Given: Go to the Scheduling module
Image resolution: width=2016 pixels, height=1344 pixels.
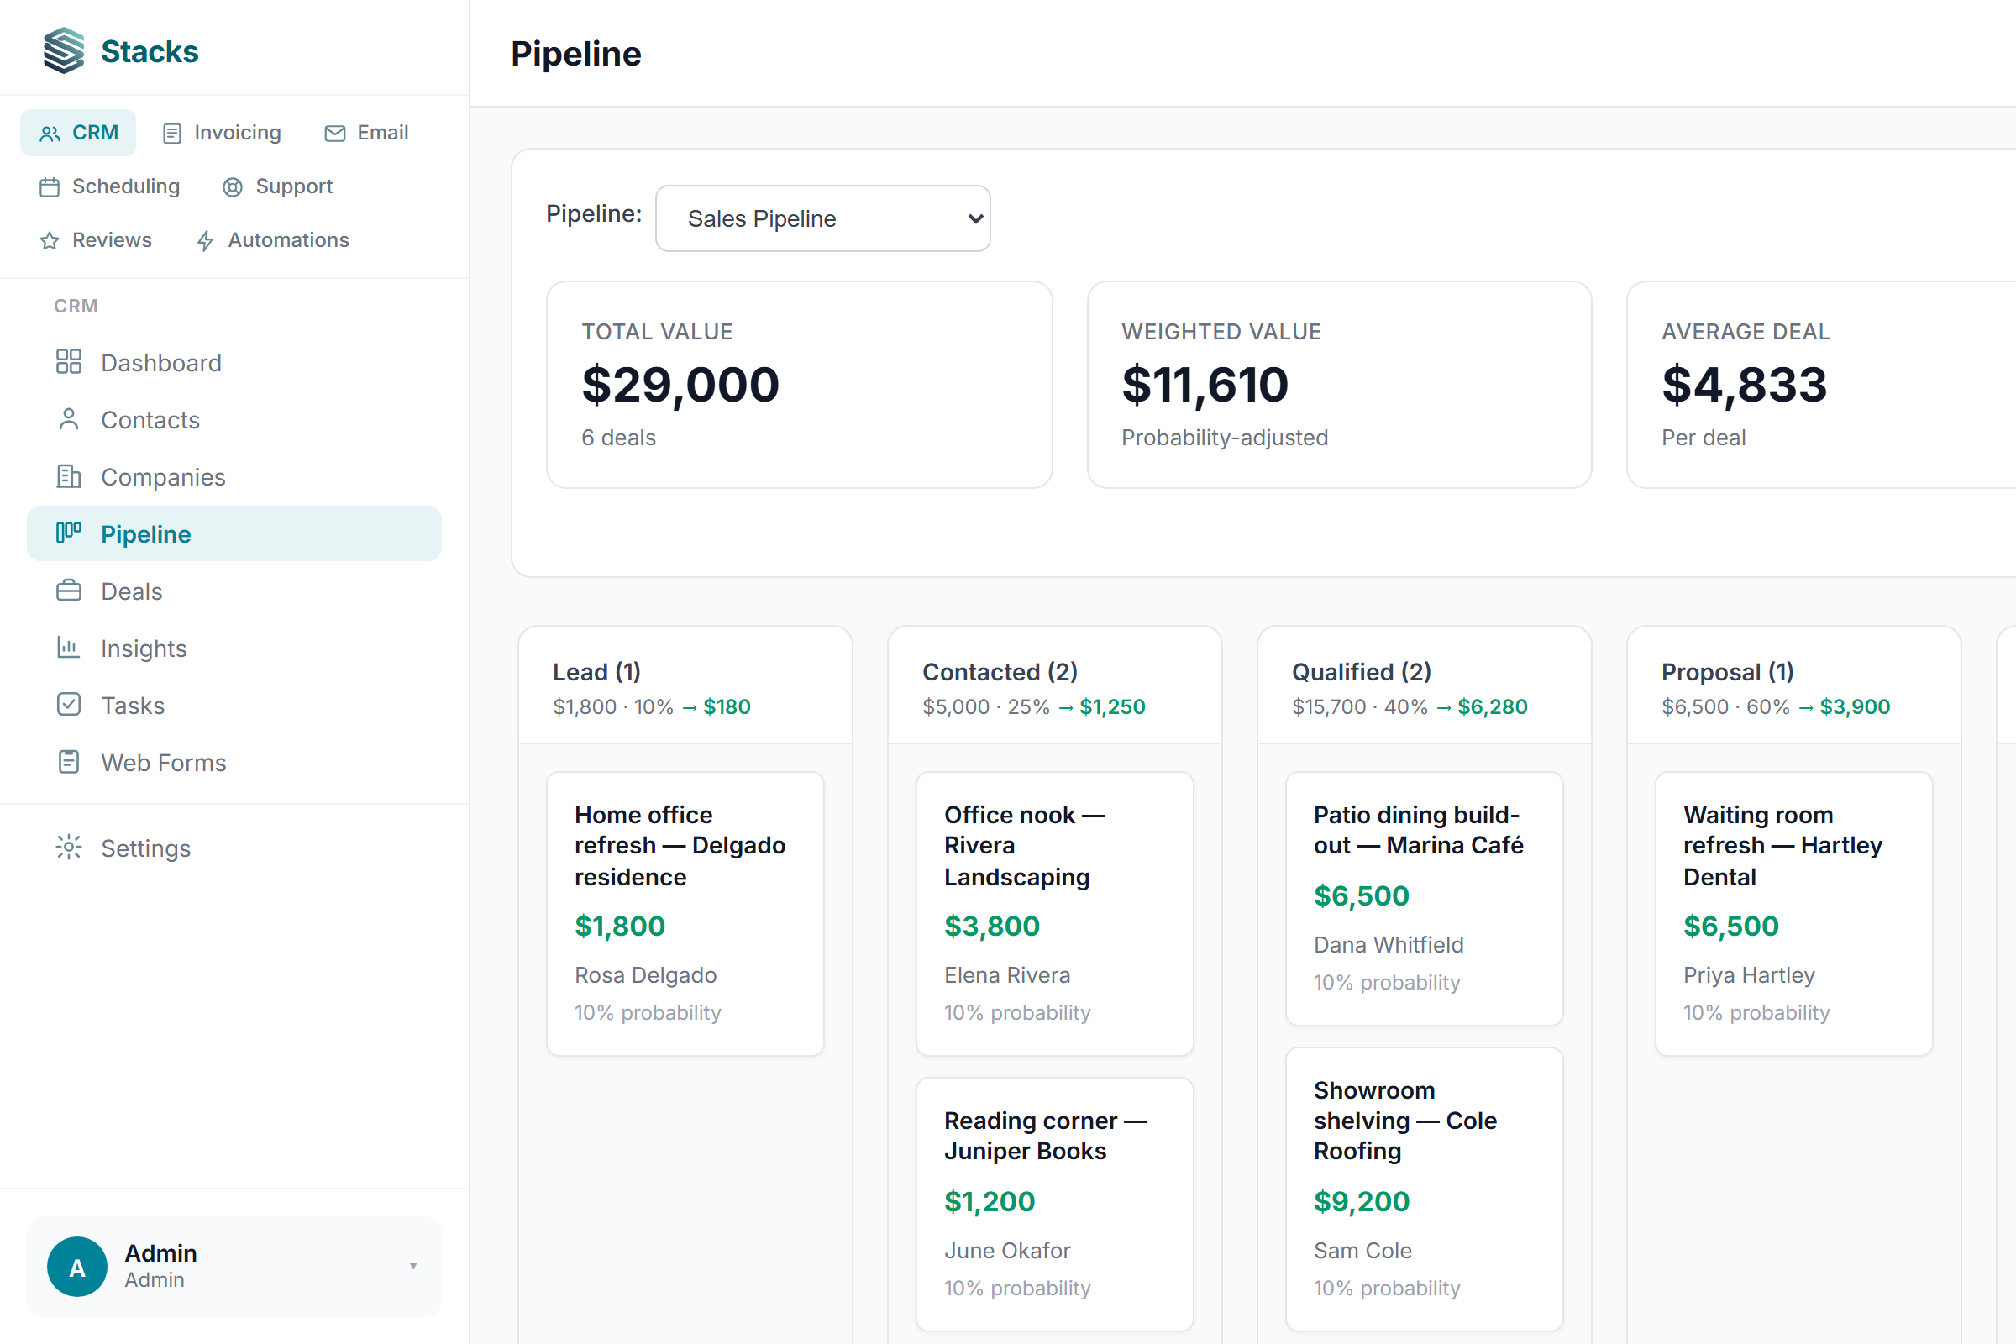Looking at the screenshot, I should (110, 186).
